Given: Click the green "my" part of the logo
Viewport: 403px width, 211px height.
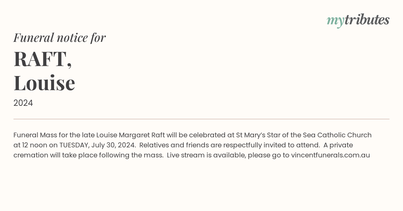Looking at the screenshot, I should [335, 21].
